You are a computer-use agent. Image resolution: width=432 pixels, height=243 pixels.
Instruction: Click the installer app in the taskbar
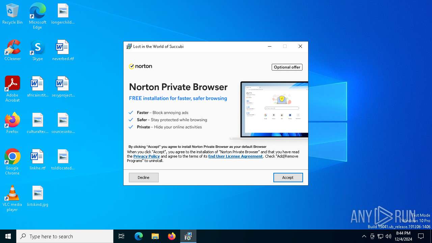188,236
